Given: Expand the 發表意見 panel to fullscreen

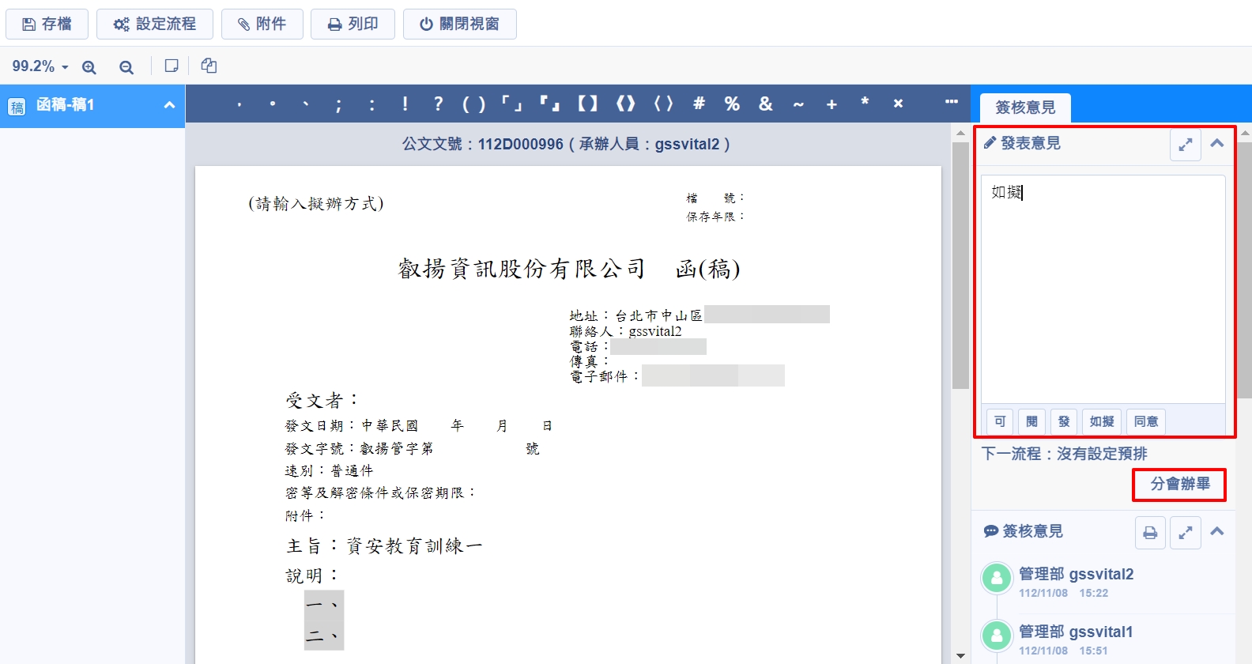Looking at the screenshot, I should [1185, 145].
